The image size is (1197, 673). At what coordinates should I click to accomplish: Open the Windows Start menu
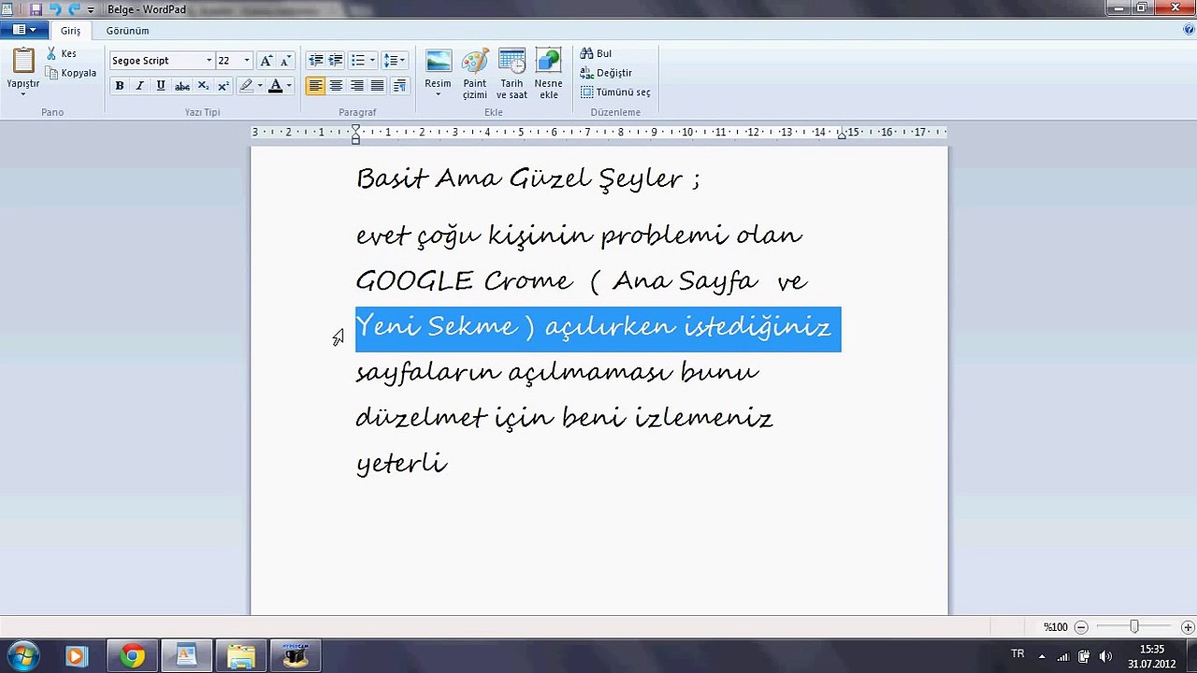coord(22,656)
